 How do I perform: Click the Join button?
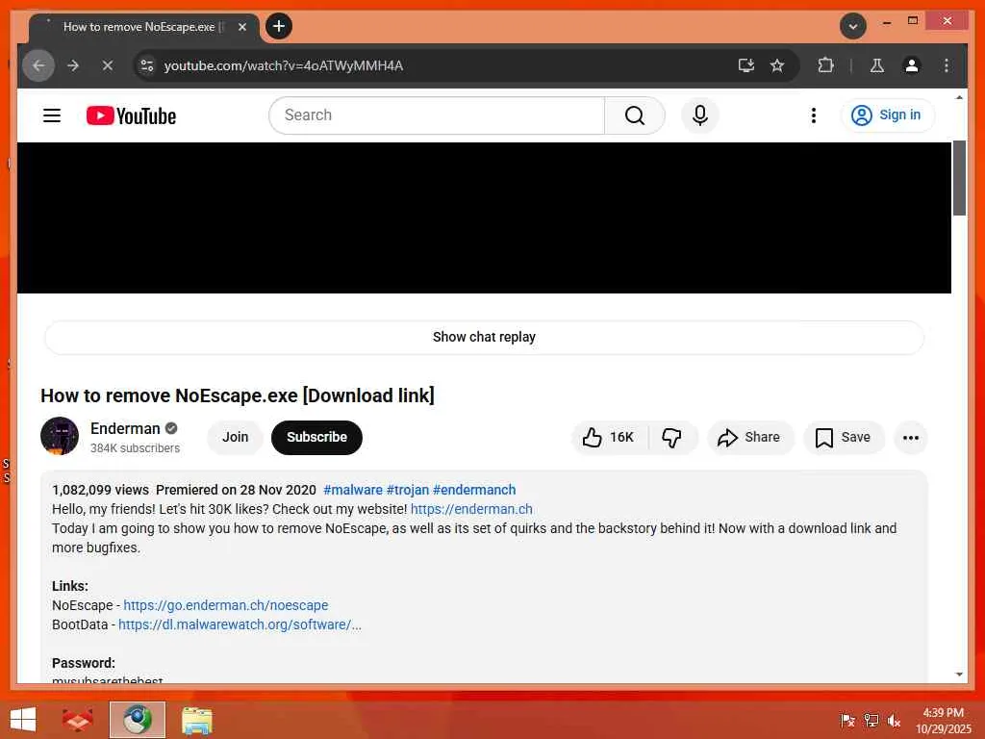[x=235, y=438]
